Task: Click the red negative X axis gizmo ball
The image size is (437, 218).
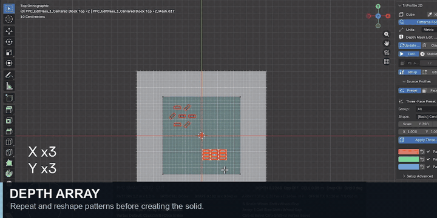Action: click(x=368, y=16)
